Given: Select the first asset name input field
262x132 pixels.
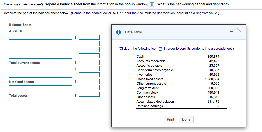Looking at the screenshot, I should [x=40, y=37].
